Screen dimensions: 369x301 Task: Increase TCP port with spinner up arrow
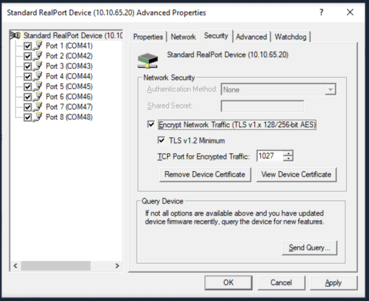pos(288,153)
